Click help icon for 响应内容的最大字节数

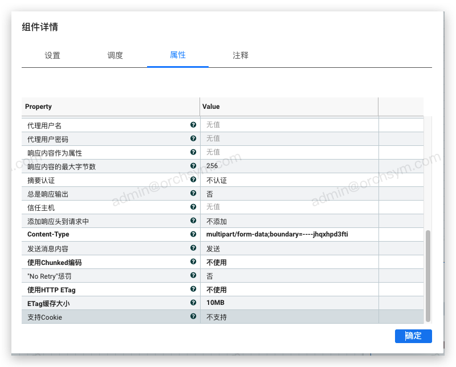193,166
